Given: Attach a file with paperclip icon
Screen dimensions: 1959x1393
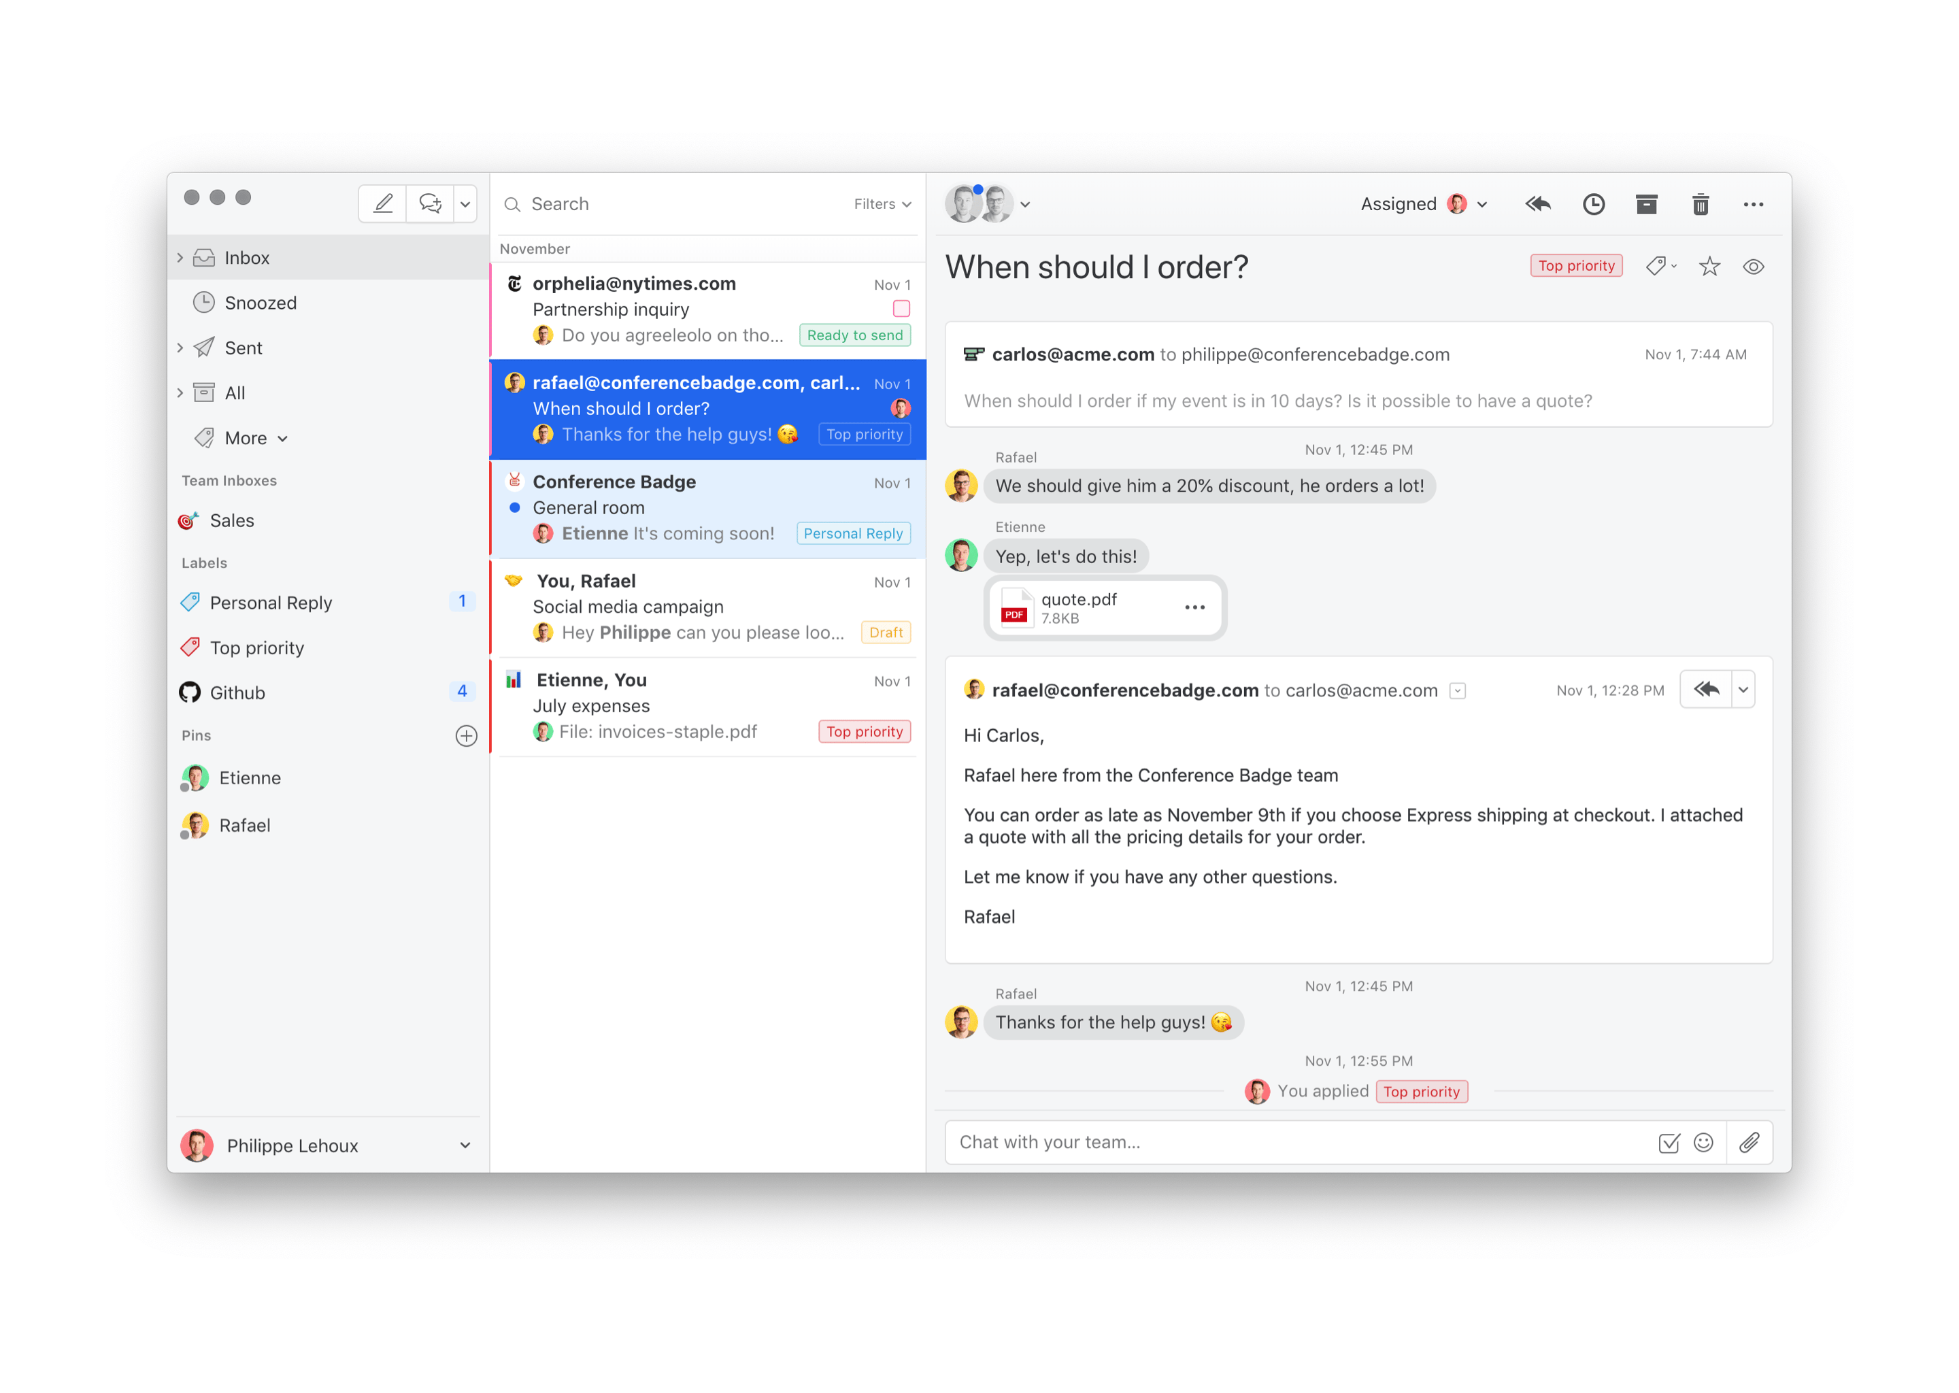Looking at the screenshot, I should (x=1749, y=1142).
